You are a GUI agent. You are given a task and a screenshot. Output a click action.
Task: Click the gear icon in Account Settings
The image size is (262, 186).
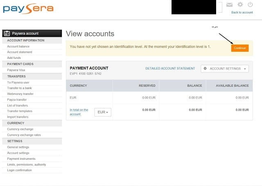pos(205,68)
